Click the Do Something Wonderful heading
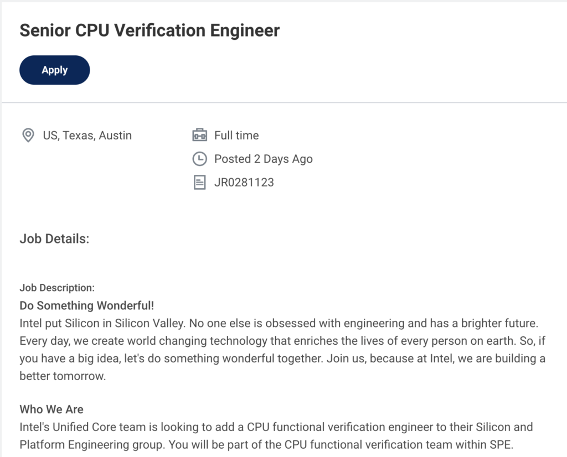 tap(86, 306)
